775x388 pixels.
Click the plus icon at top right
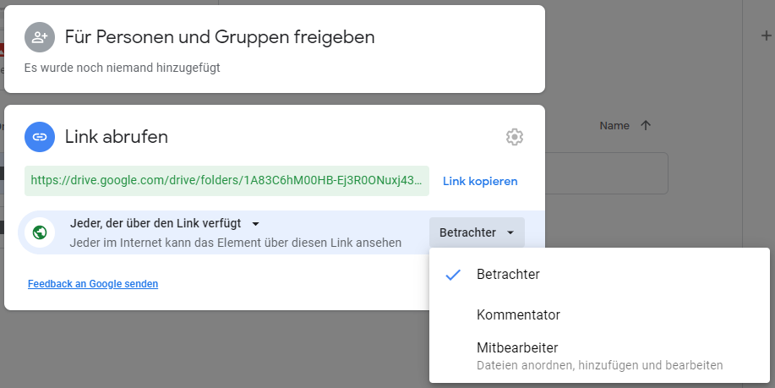point(766,36)
